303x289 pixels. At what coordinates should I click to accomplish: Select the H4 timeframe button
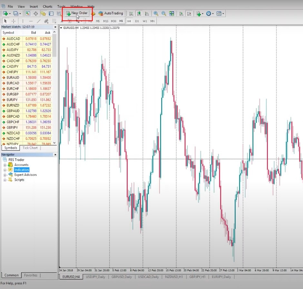click(129, 21)
